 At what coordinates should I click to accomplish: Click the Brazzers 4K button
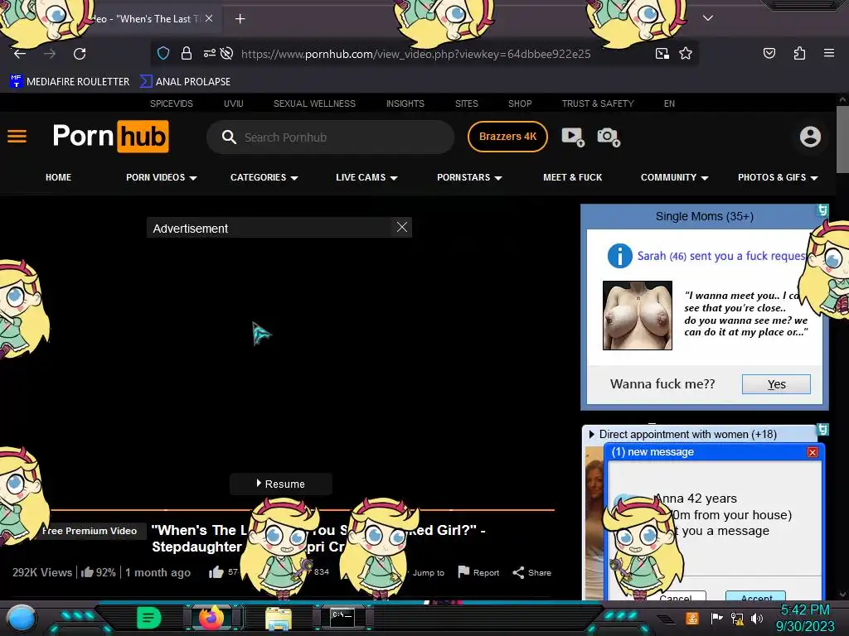pyautogui.click(x=507, y=137)
